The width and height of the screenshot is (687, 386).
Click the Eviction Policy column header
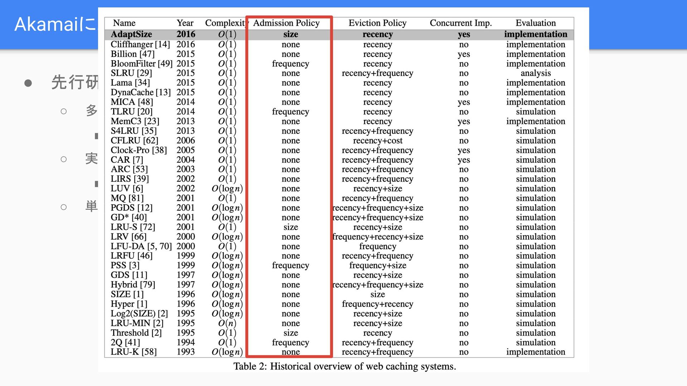click(x=377, y=23)
